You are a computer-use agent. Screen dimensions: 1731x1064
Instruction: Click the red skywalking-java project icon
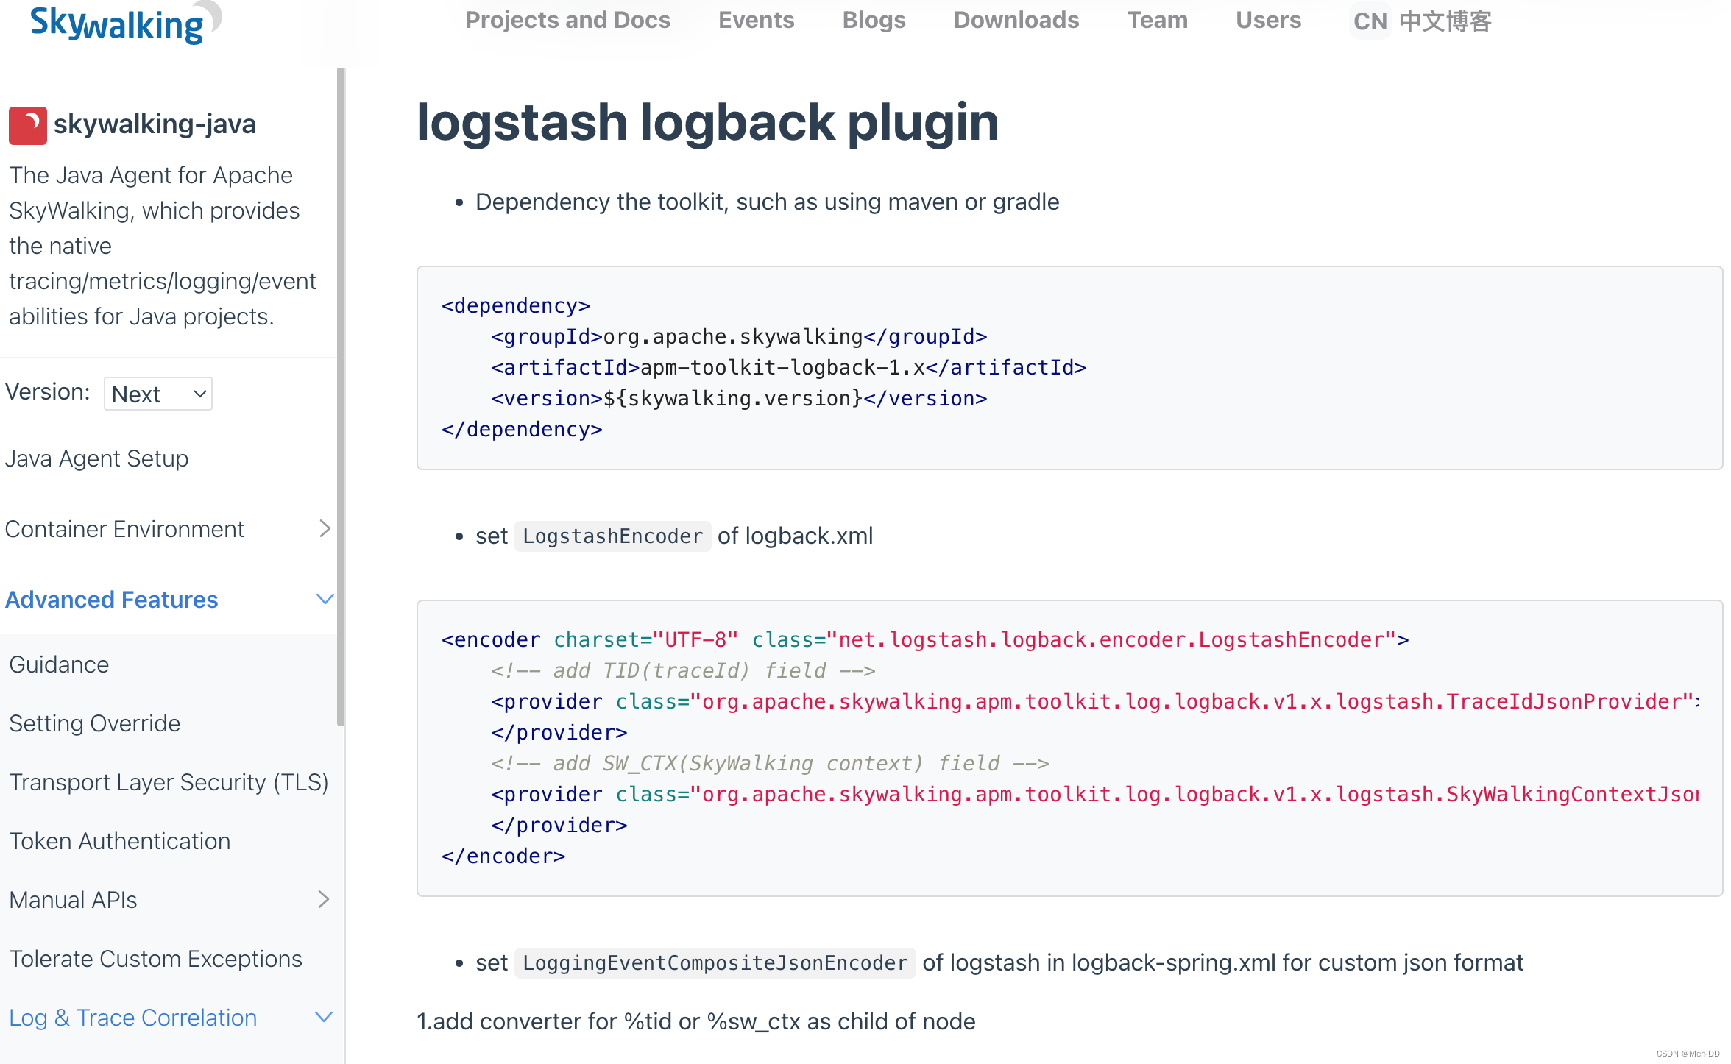click(27, 125)
